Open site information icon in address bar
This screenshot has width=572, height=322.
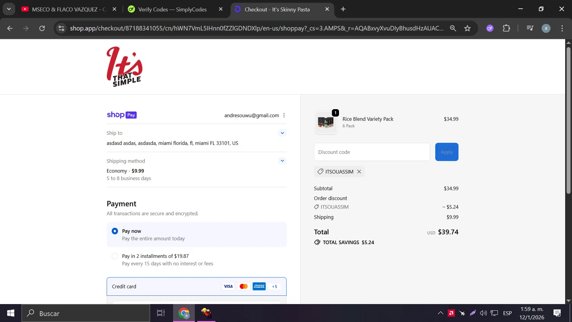tap(61, 28)
